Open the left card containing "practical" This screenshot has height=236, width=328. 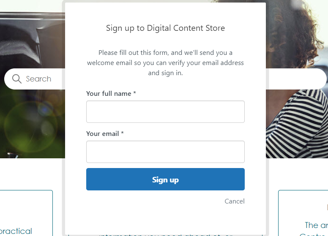coord(26,211)
